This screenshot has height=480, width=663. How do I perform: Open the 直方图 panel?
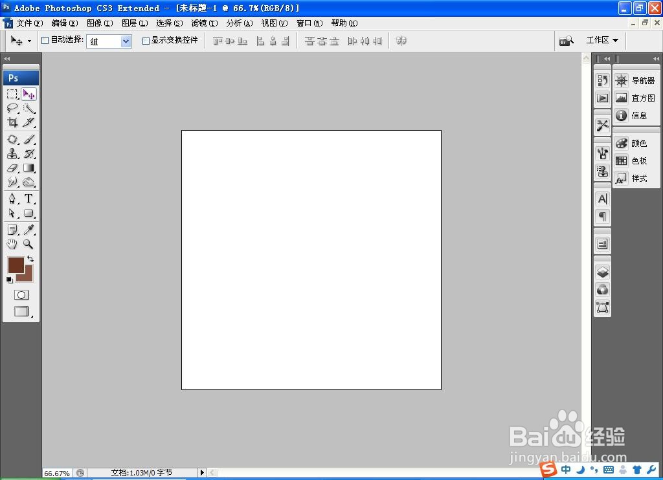[x=636, y=98]
